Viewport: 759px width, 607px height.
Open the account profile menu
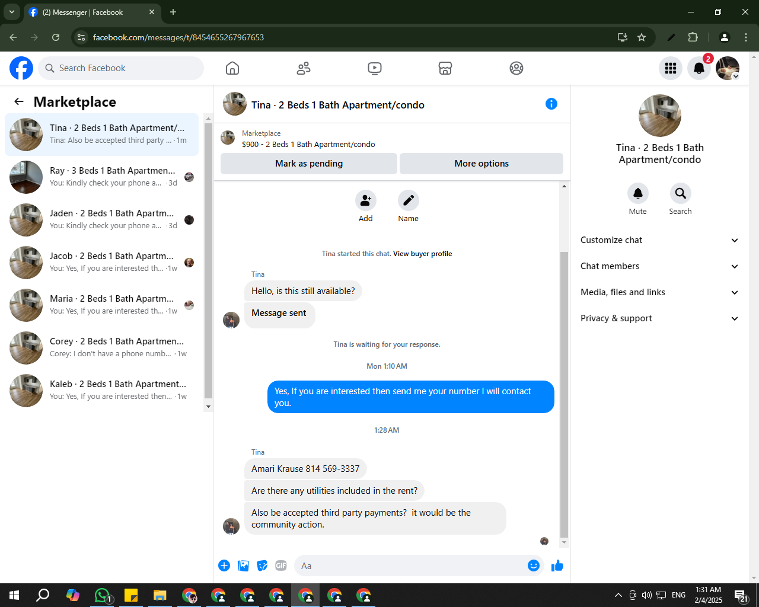728,68
